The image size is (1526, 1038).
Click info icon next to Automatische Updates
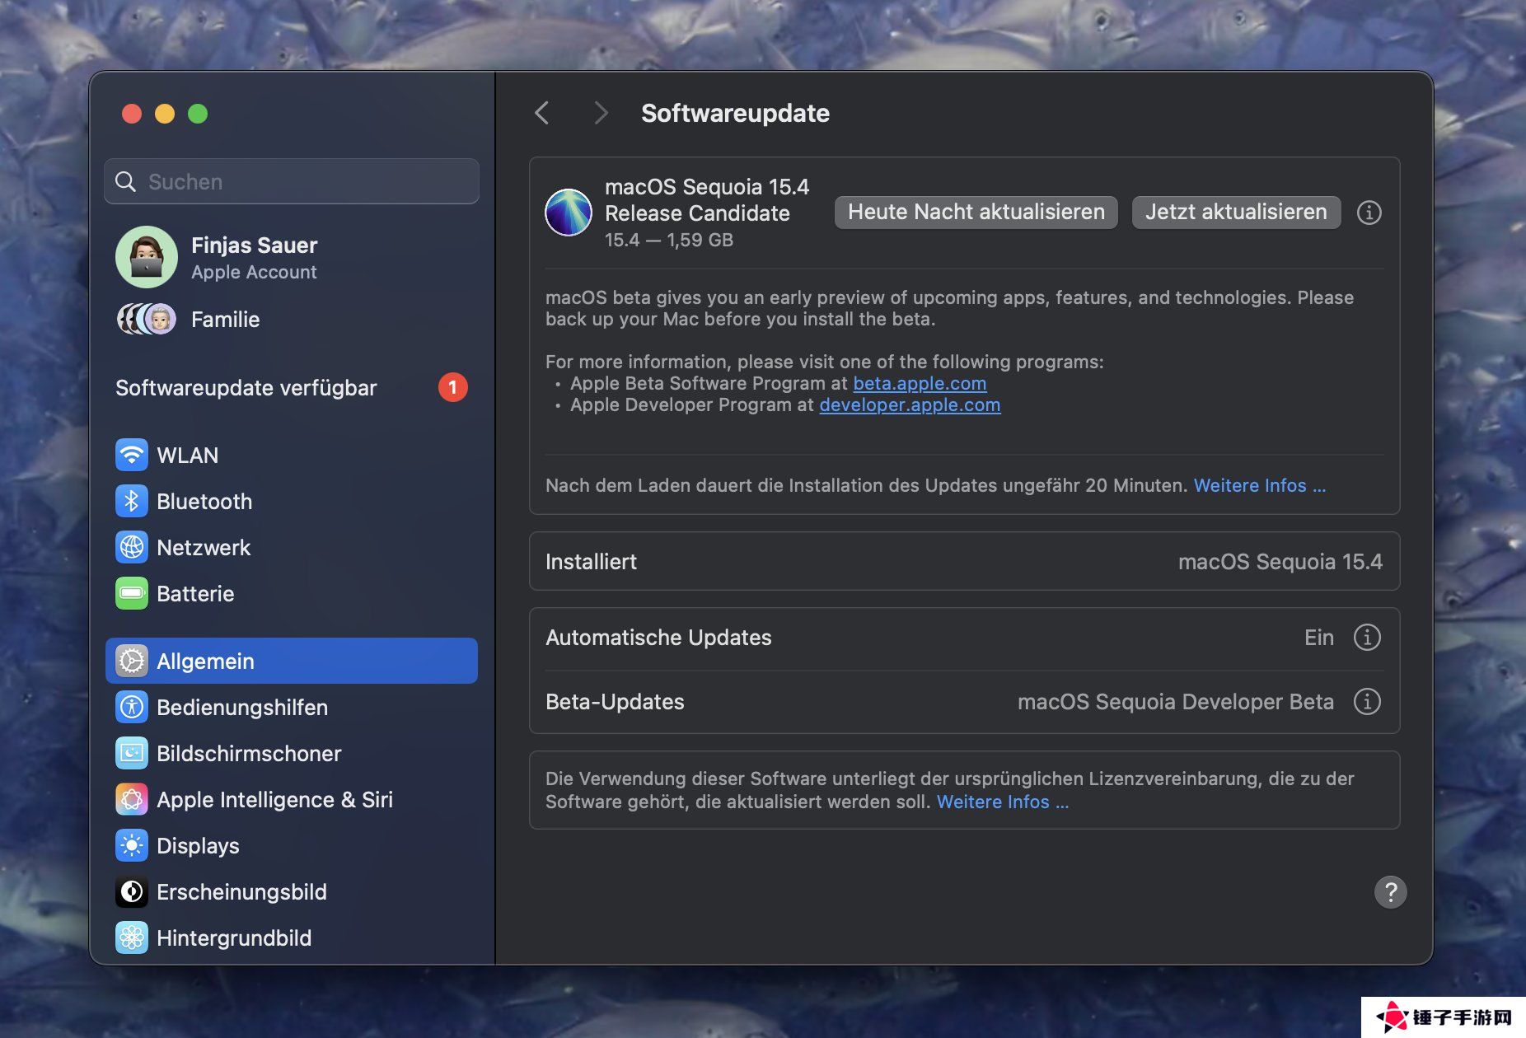pos(1367,637)
